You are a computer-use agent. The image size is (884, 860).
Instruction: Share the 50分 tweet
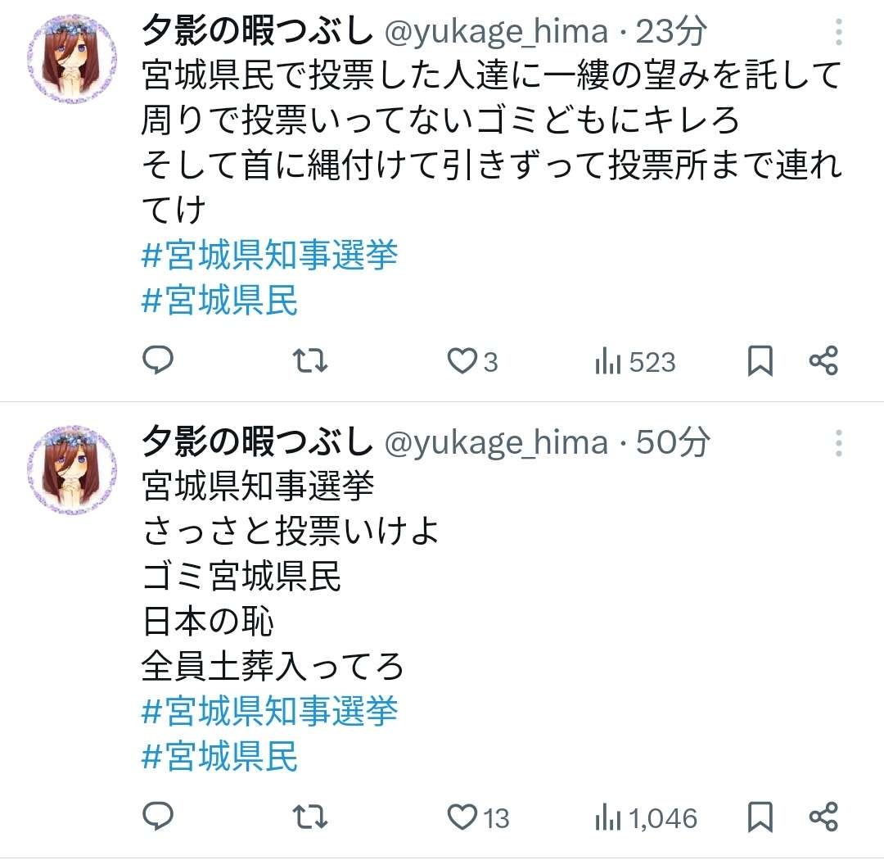click(823, 817)
